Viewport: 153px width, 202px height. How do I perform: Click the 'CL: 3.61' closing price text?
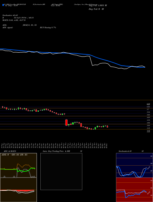pyautogui.click(x=56, y=6)
